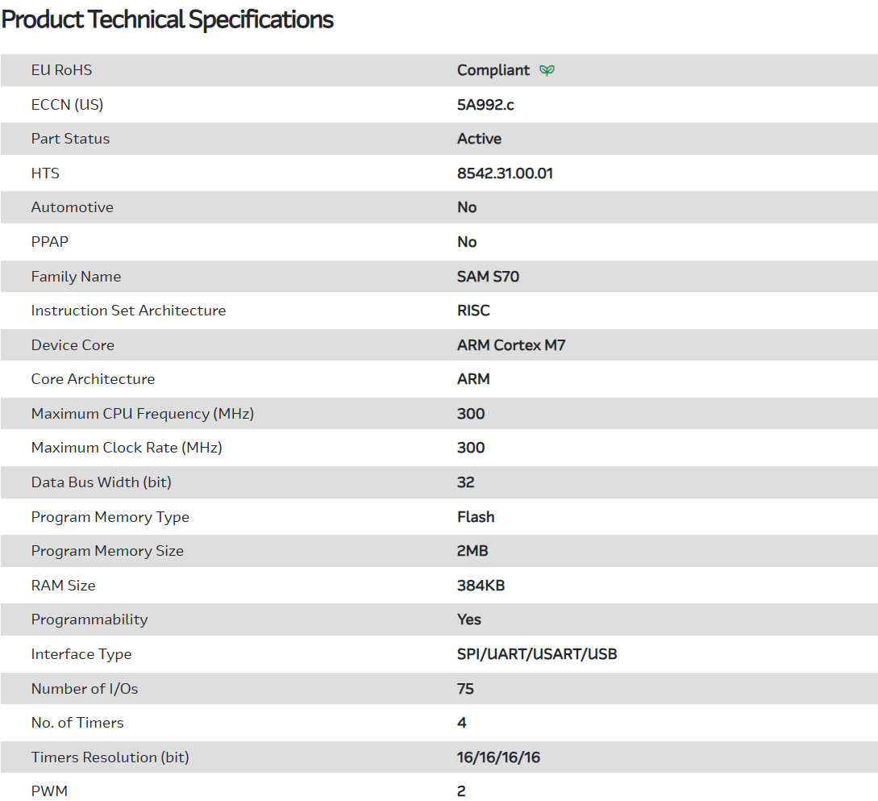Image resolution: width=878 pixels, height=801 pixels.
Task: Click the Data Bus Width value 32
Action: coord(465,482)
